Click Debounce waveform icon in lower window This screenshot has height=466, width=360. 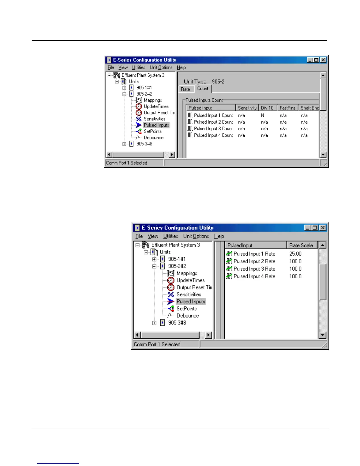pos(171,316)
